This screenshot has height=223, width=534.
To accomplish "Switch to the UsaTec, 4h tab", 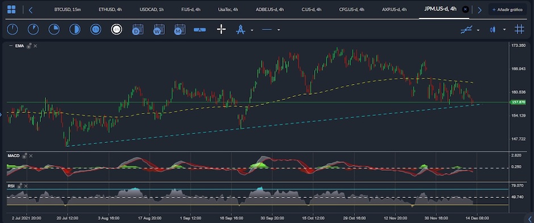I will [228, 10].
